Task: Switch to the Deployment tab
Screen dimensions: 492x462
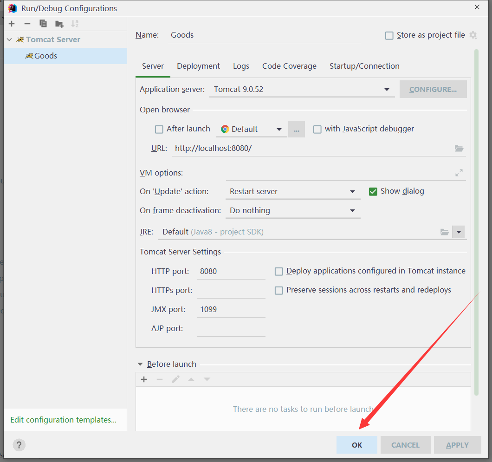Action: pos(198,66)
